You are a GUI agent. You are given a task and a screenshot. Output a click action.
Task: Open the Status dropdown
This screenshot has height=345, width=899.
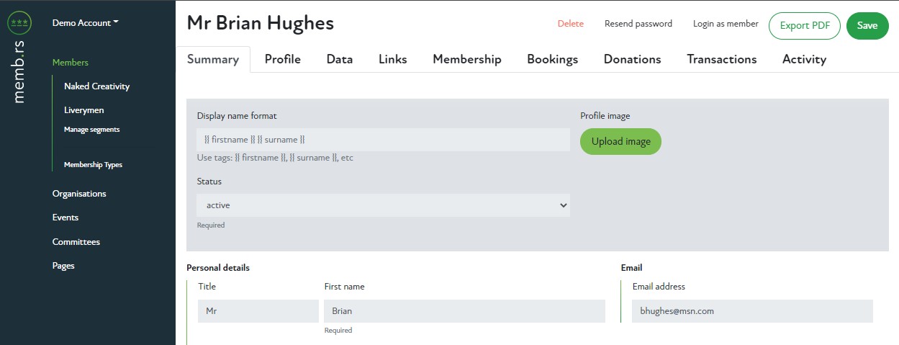click(x=383, y=205)
